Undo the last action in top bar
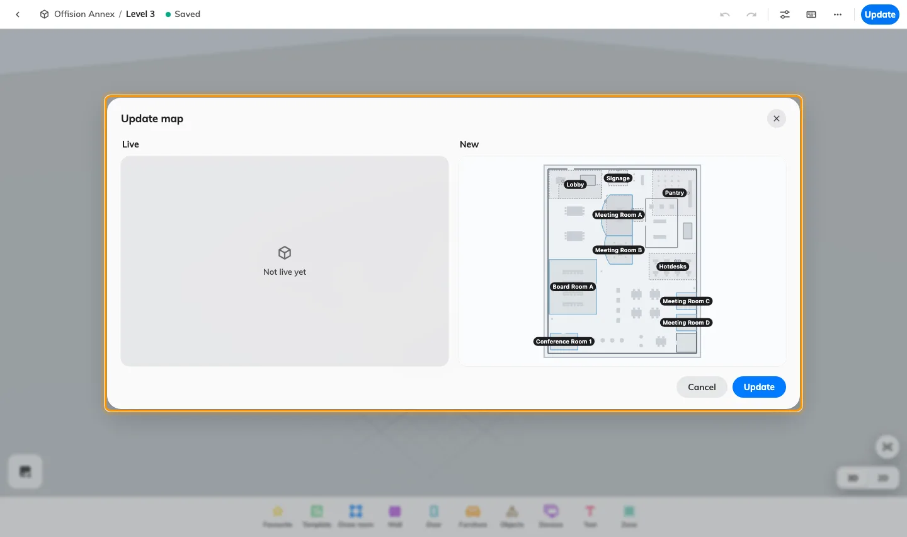This screenshot has width=907, height=537. [725, 14]
